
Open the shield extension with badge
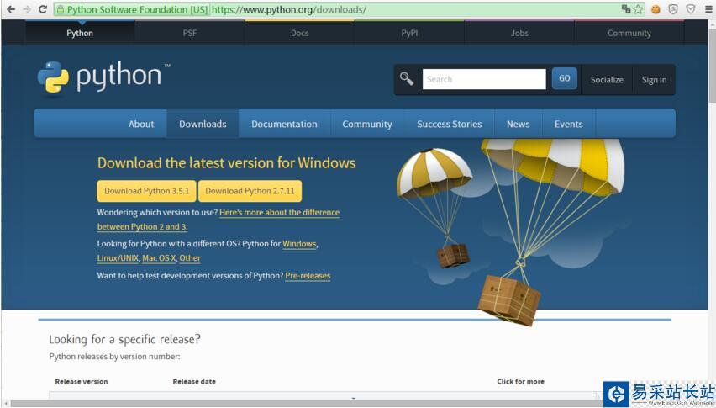(x=673, y=9)
